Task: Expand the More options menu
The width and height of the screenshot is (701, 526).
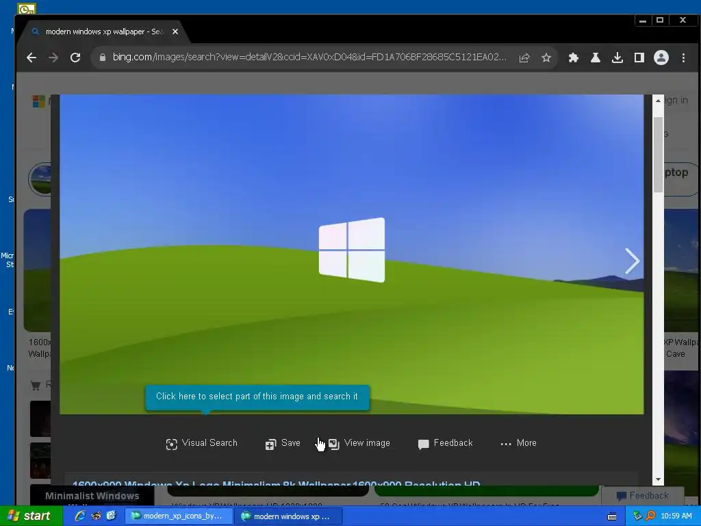Action: (519, 443)
